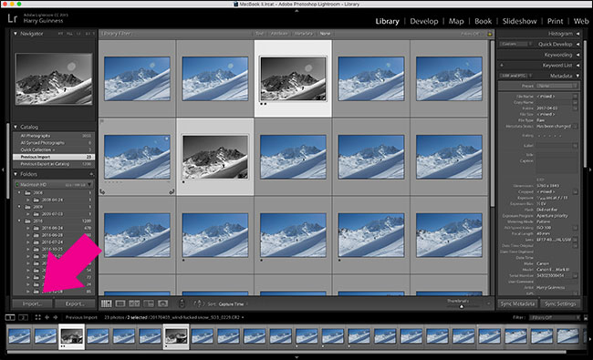Click the Export button
593x360 pixels.
pos(75,303)
